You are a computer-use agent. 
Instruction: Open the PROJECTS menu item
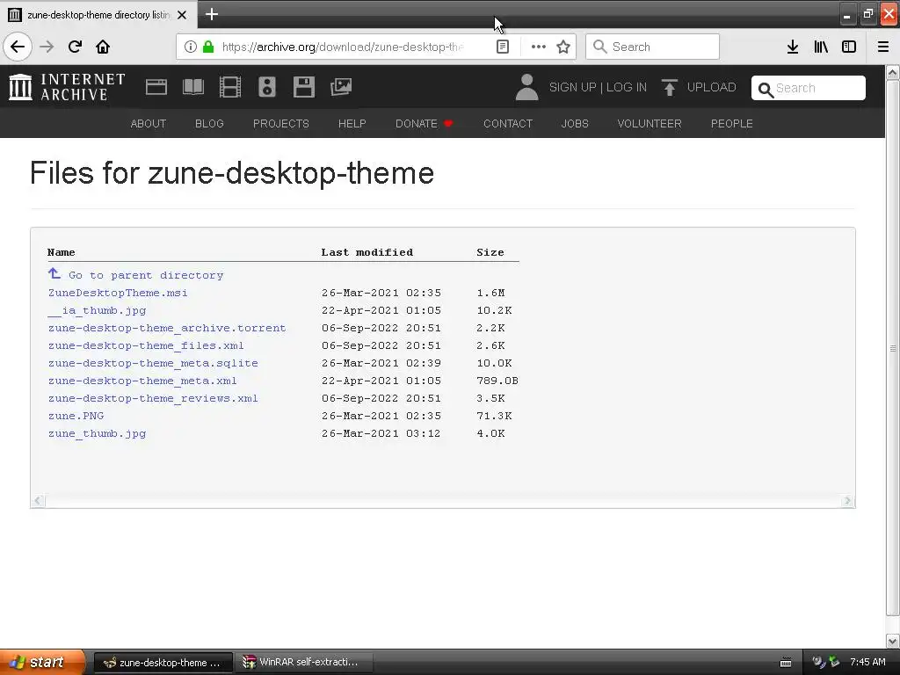pyautogui.click(x=280, y=123)
